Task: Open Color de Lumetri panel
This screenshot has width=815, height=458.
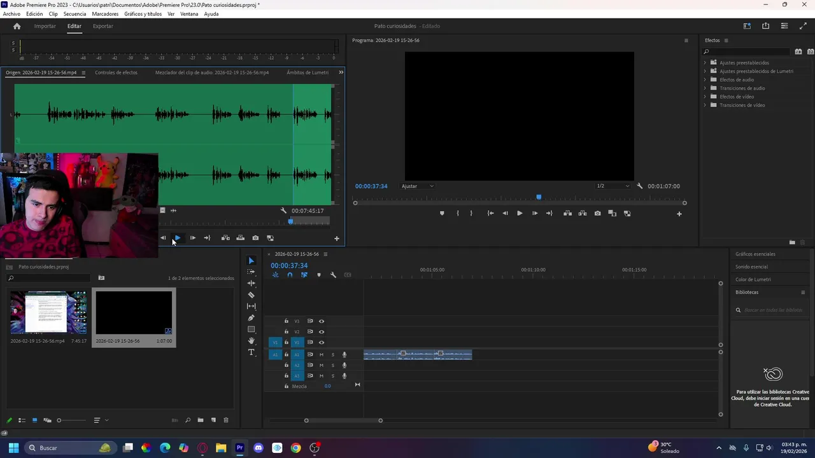Action: pos(753,279)
